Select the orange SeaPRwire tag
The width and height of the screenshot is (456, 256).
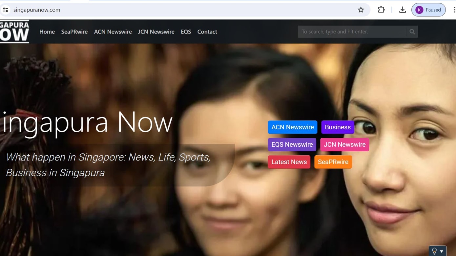click(333, 162)
